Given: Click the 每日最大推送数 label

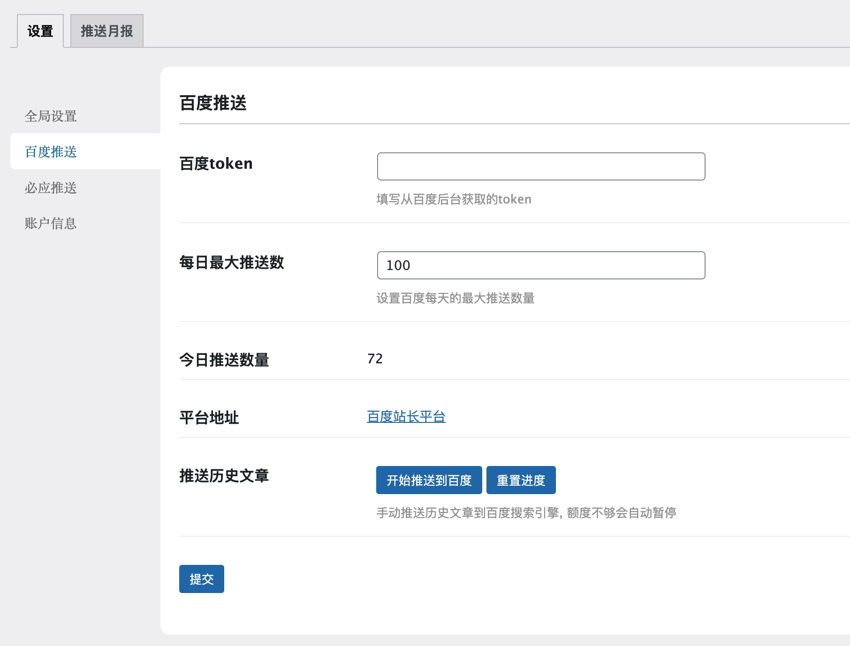Looking at the screenshot, I should point(232,263).
